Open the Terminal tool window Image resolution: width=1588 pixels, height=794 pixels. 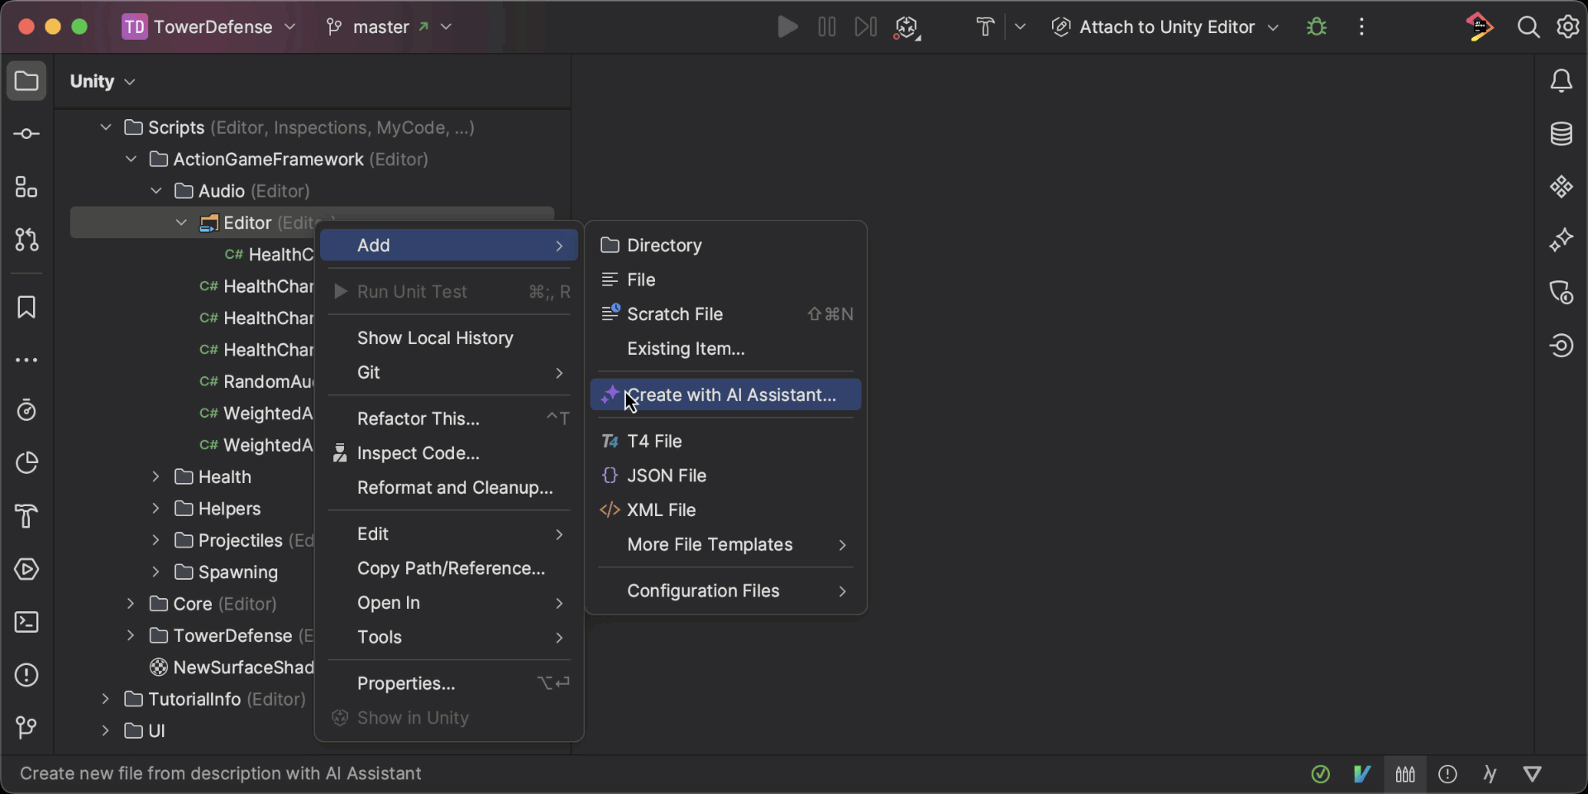(26, 622)
